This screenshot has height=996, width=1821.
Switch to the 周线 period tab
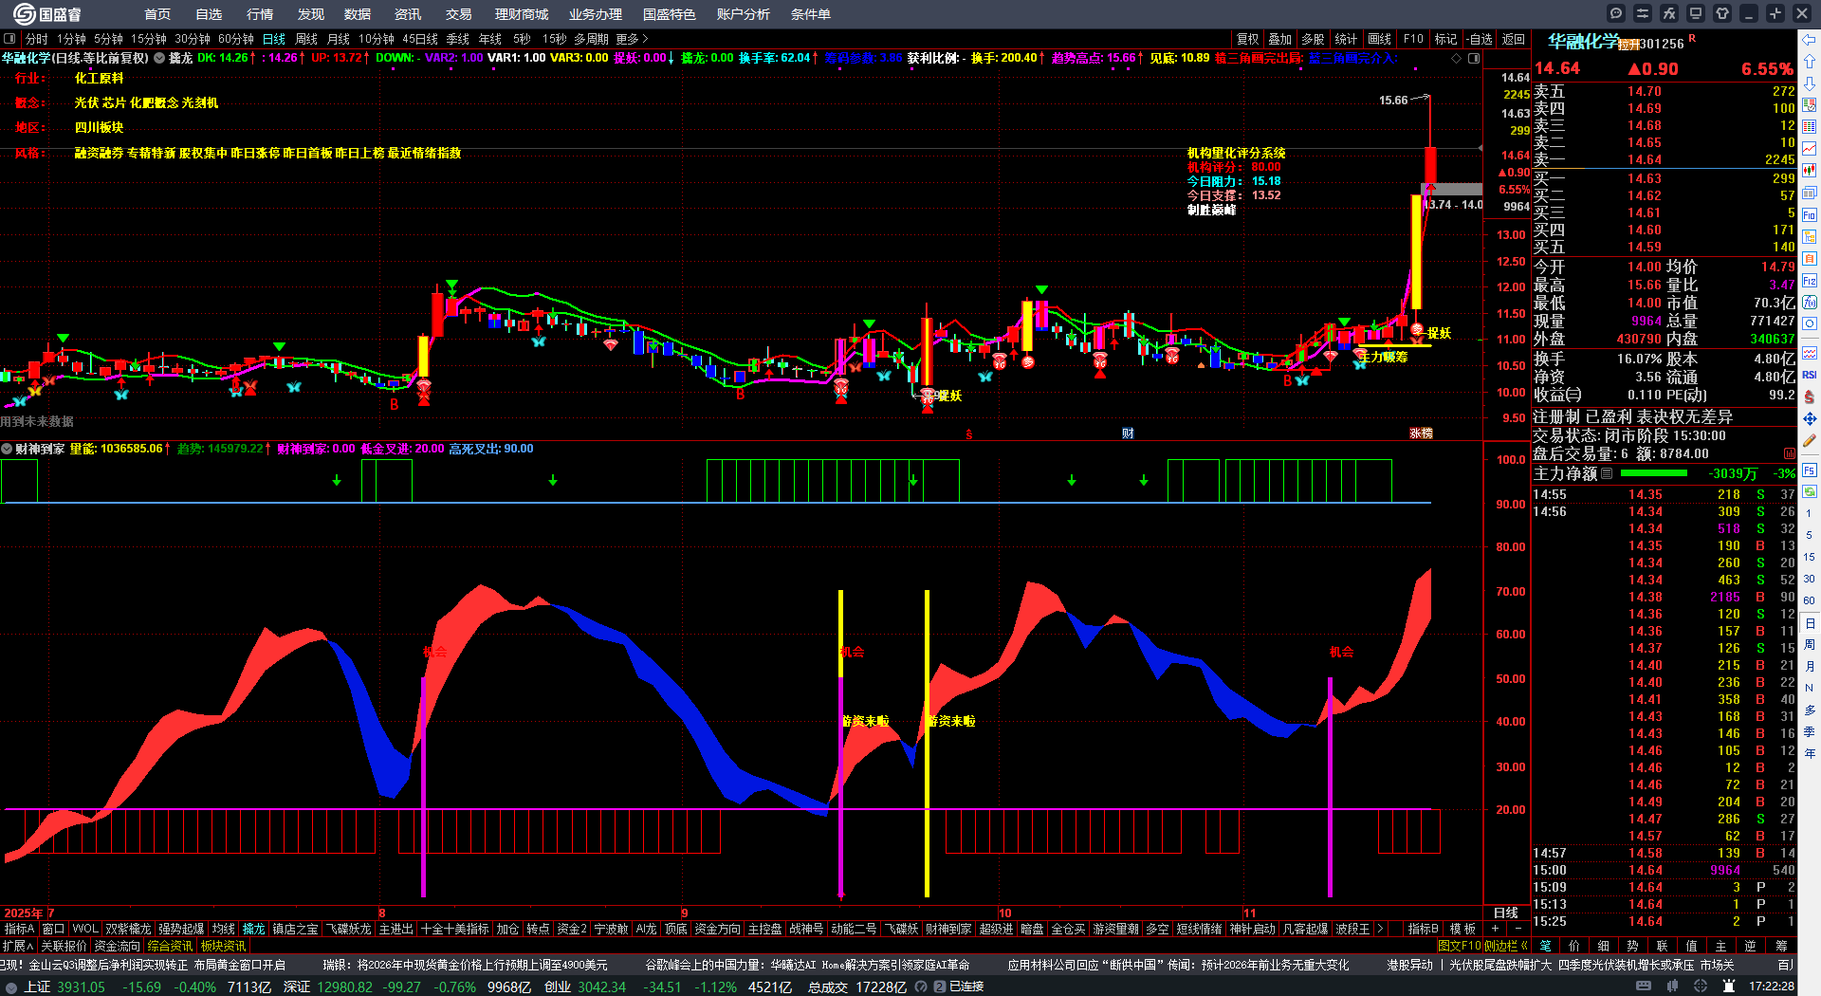point(306,39)
